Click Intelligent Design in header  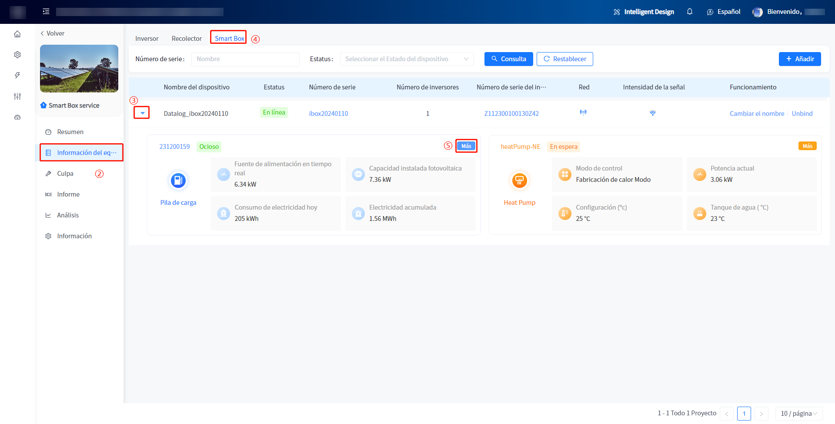click(649, 12)
